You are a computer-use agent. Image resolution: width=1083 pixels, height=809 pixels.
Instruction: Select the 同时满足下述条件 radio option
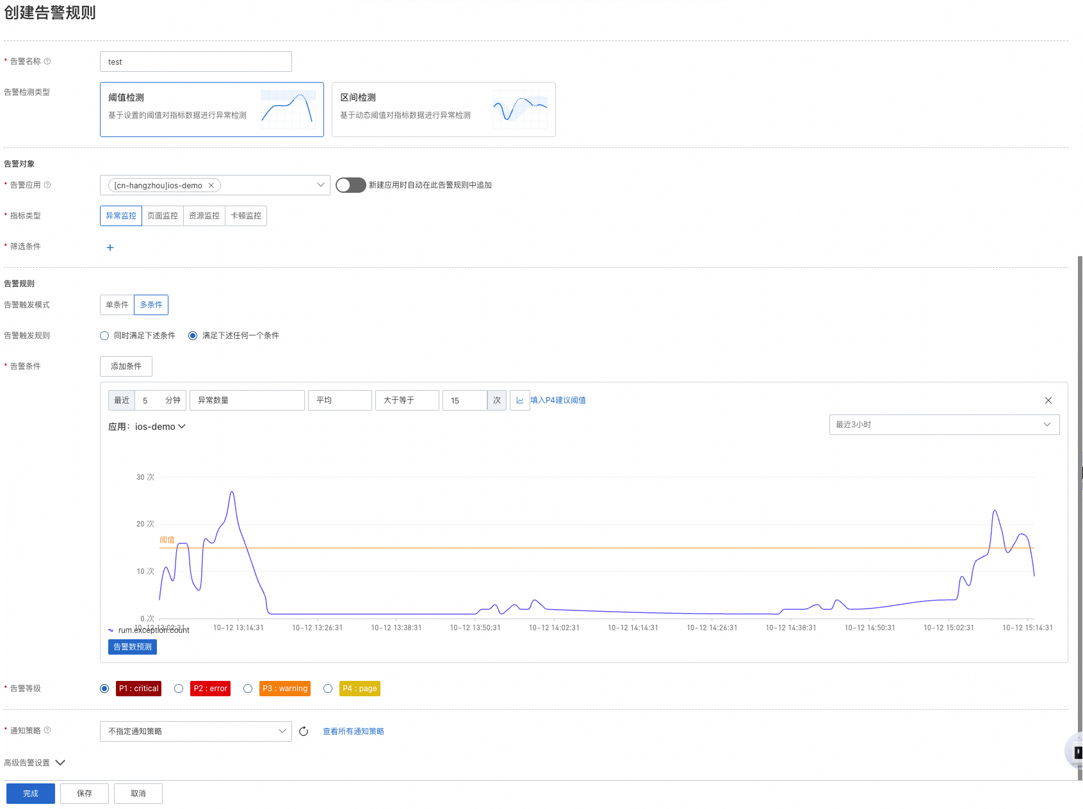click(104, 336)
